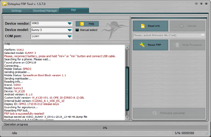
Task: Click log line 'Platform: WIKO'
Action: (x=14, y=50)
